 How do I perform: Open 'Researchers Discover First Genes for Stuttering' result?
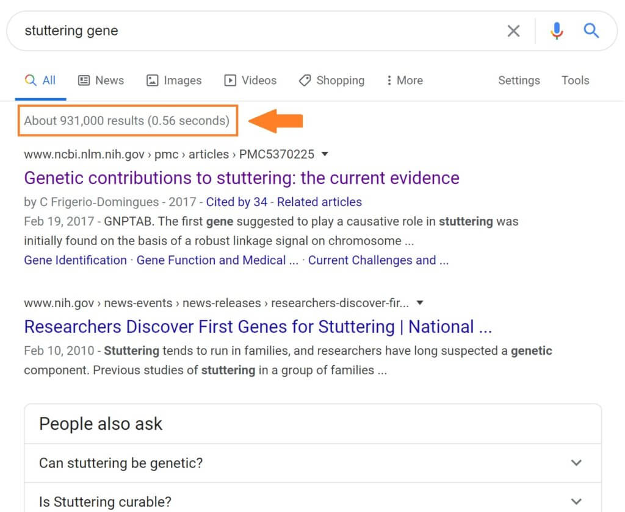coord(258,327)
